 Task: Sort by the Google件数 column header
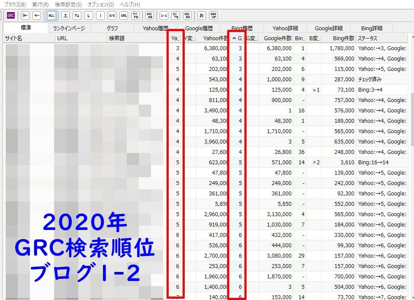(x=276, y=38)
